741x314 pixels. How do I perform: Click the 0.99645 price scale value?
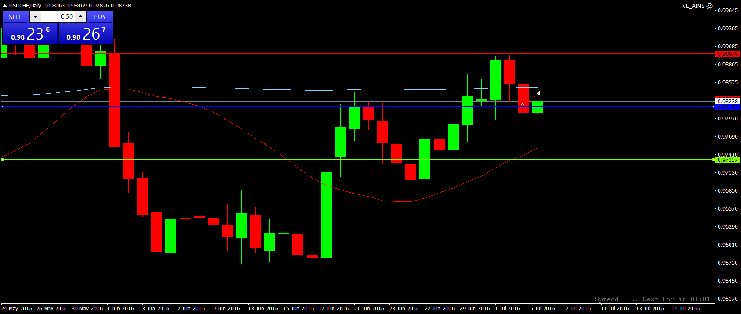[728, 10]
